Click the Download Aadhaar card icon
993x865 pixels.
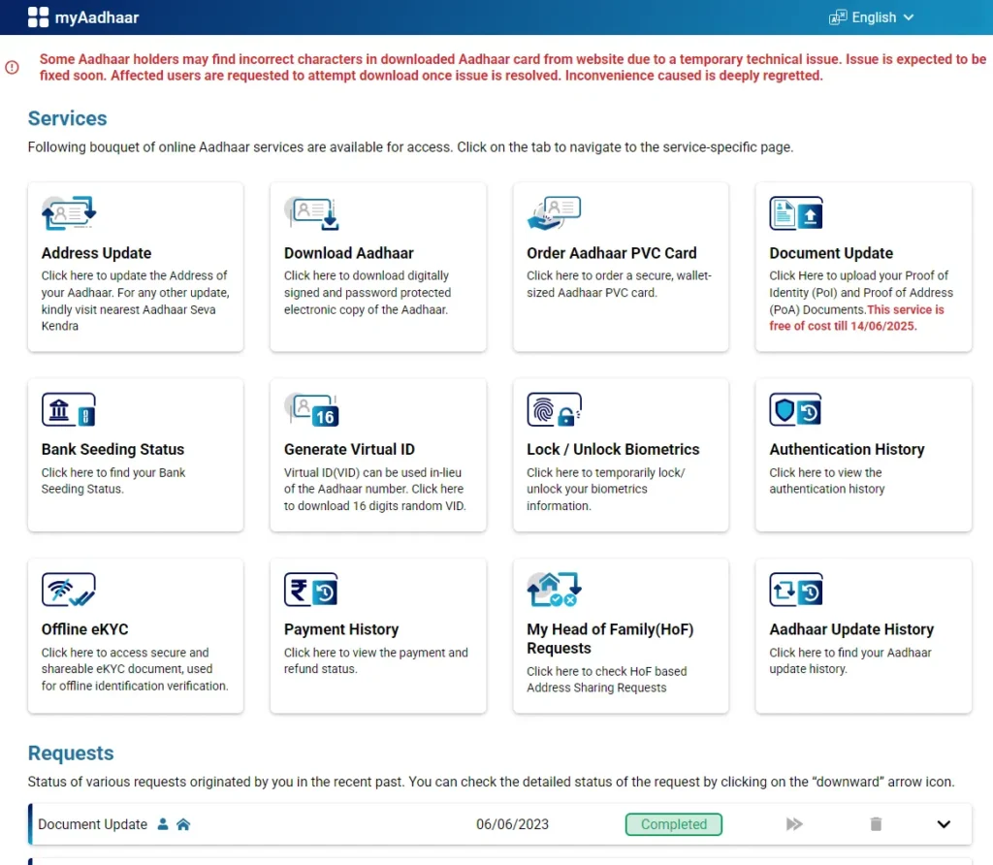(x=311, y=213)
